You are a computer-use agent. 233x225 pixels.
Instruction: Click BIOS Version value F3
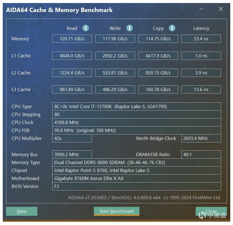(137, 186)
